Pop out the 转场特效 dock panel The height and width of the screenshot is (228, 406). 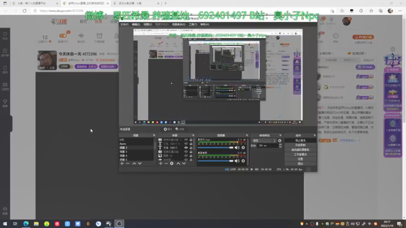coord(280,135)
